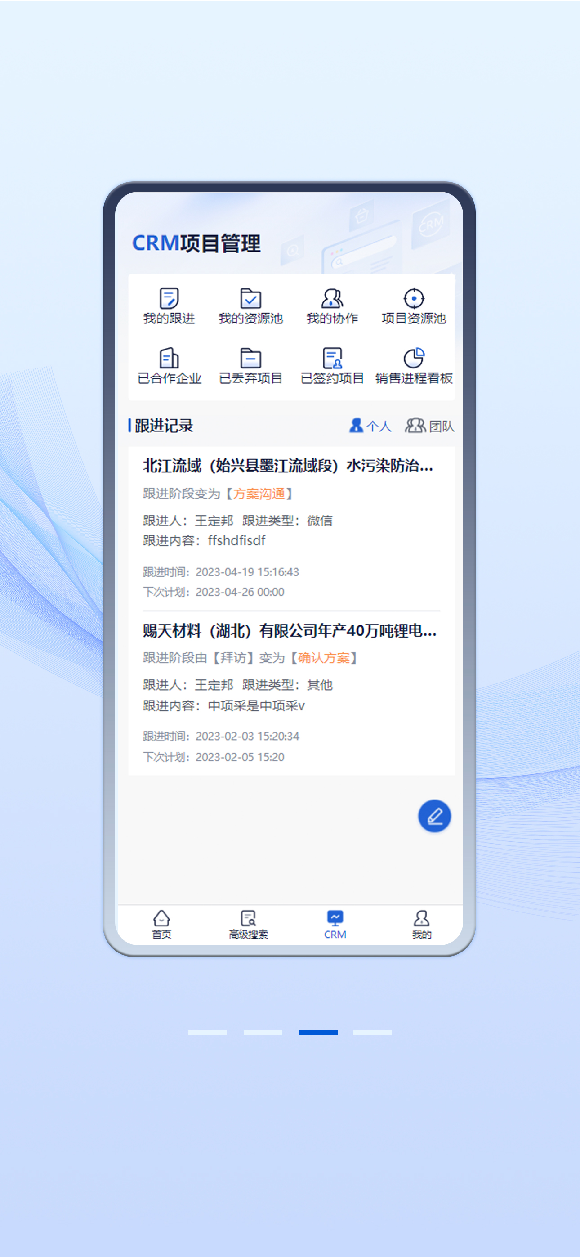Open 我的 profile tab
580x1258 pixels.
pyautogui.click(x=421, y=925)
